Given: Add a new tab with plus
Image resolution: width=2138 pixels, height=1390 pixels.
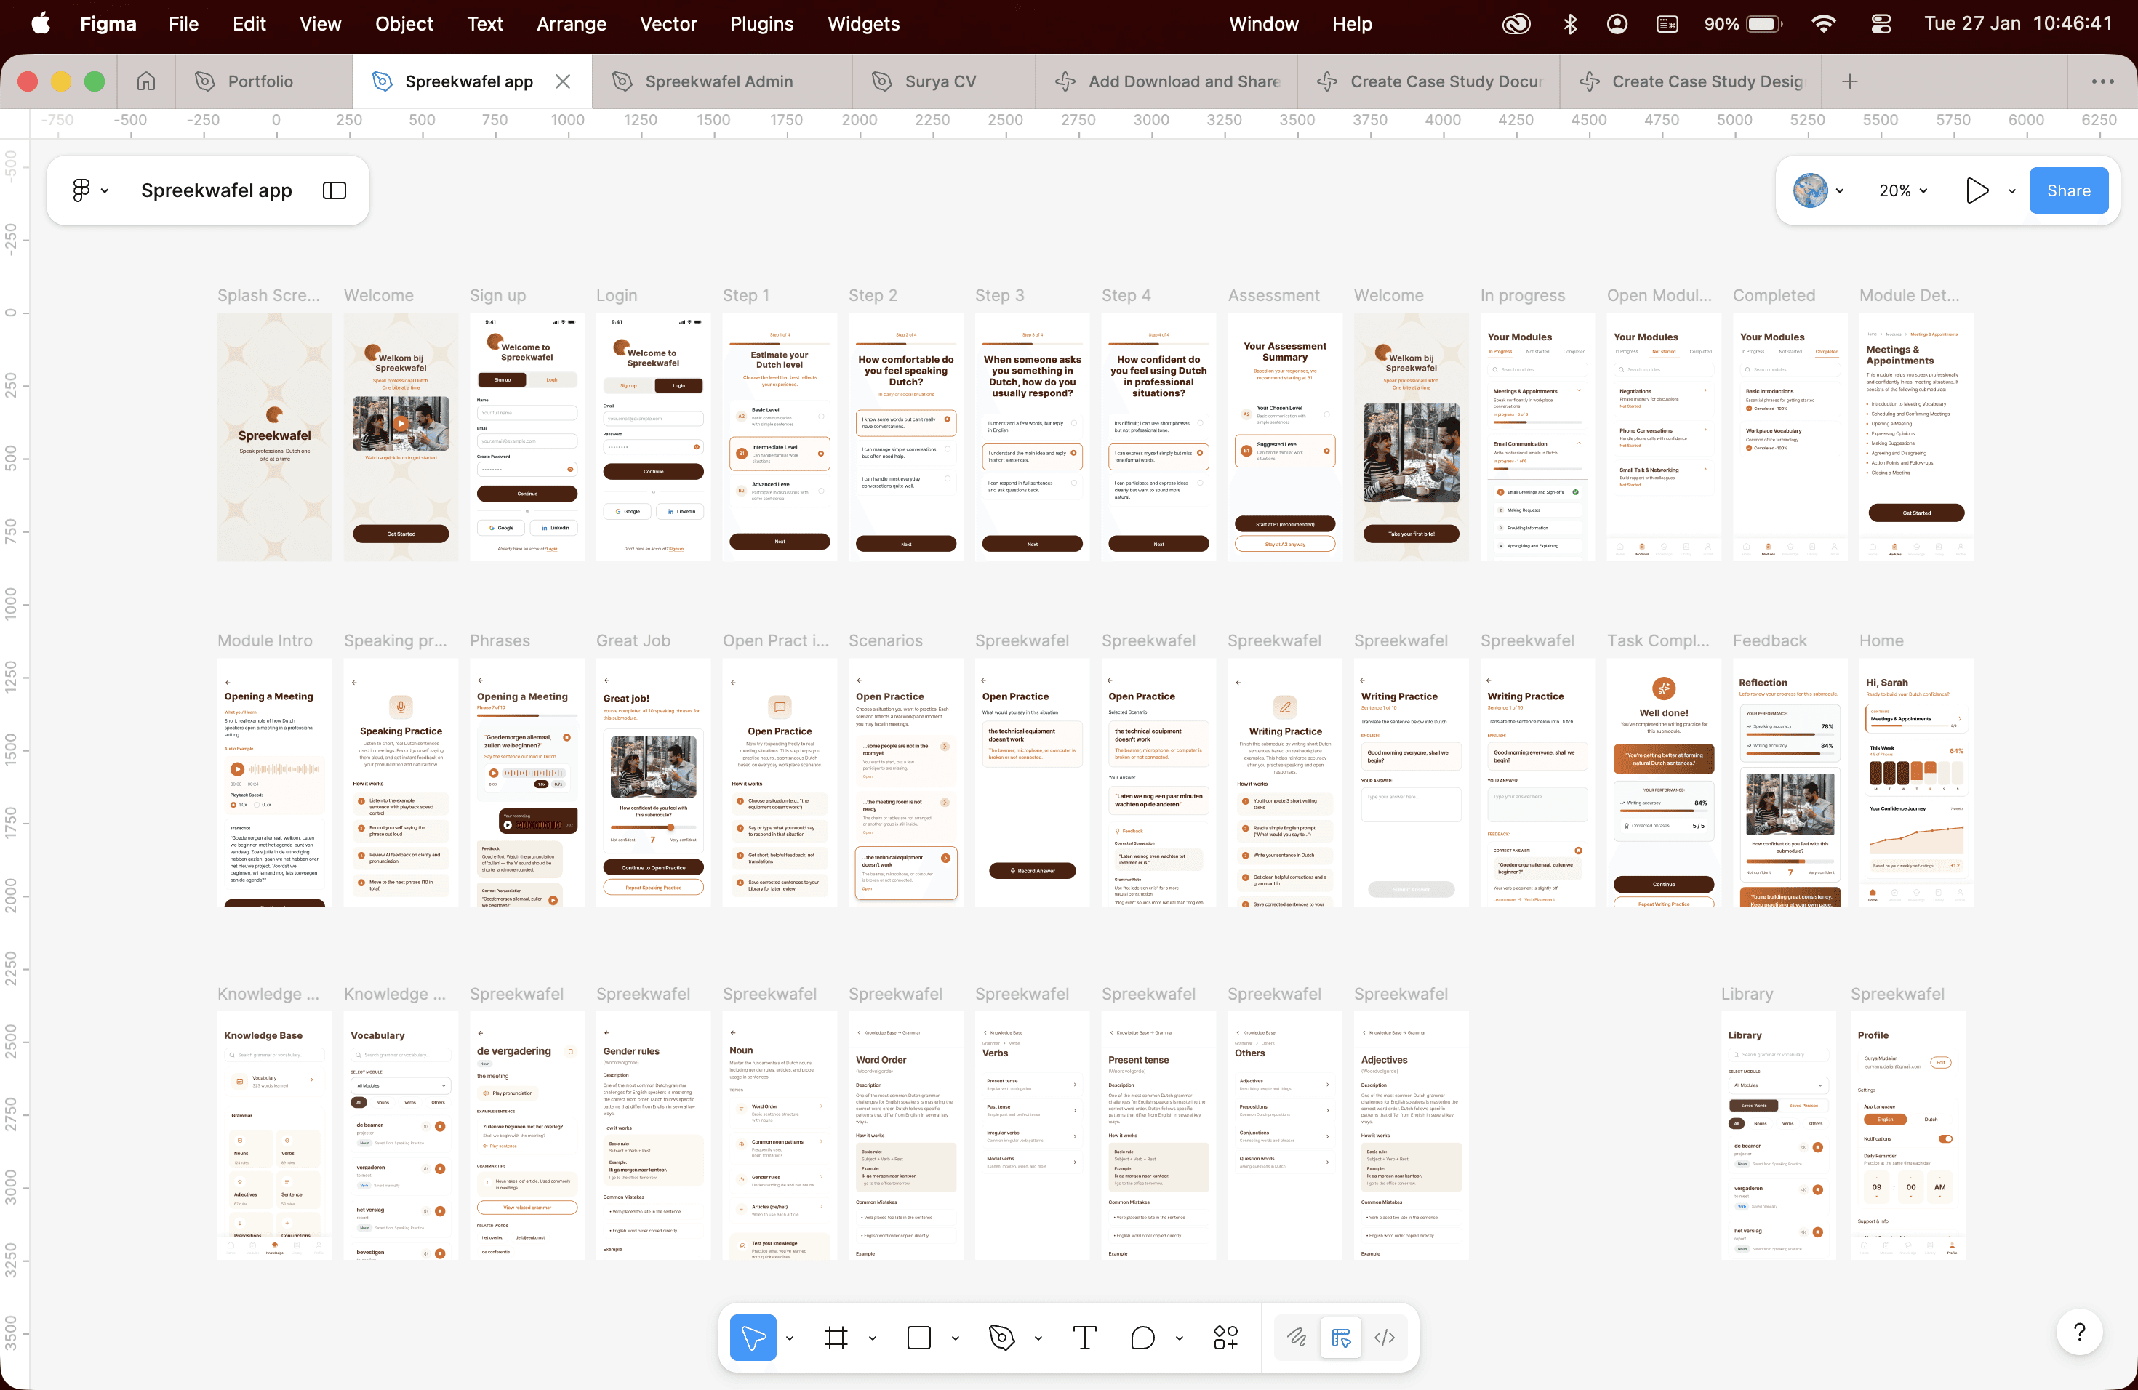Looking at the screenshot, I should (1849, 81).
